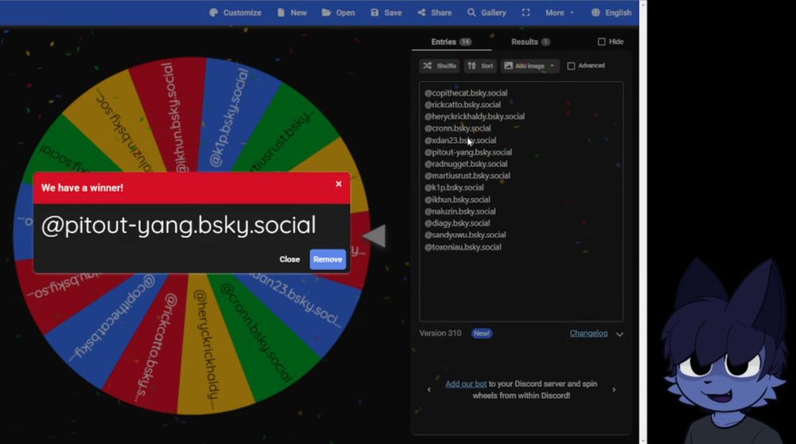Click entry @radnugget.bsky.social
796x444 pixels.
[x=466, y=163]
